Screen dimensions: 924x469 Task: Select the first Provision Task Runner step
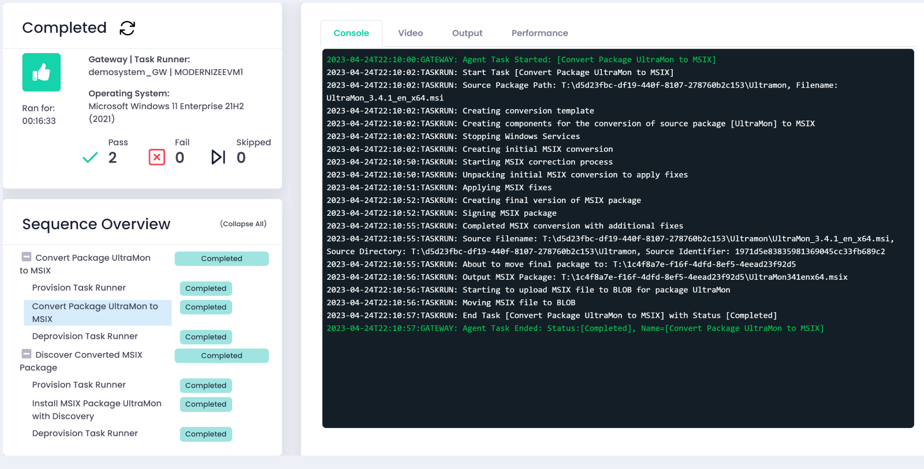(79, 288)
